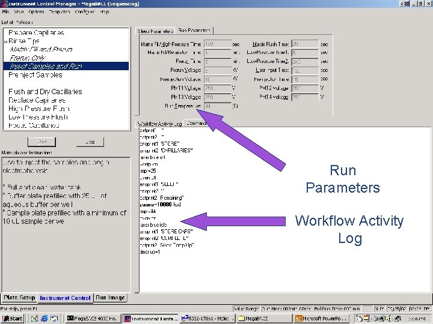This screenshot has height=324, width=433.
Task: Click the Stop button under the protocol list
Action: (x=90, y=142)
